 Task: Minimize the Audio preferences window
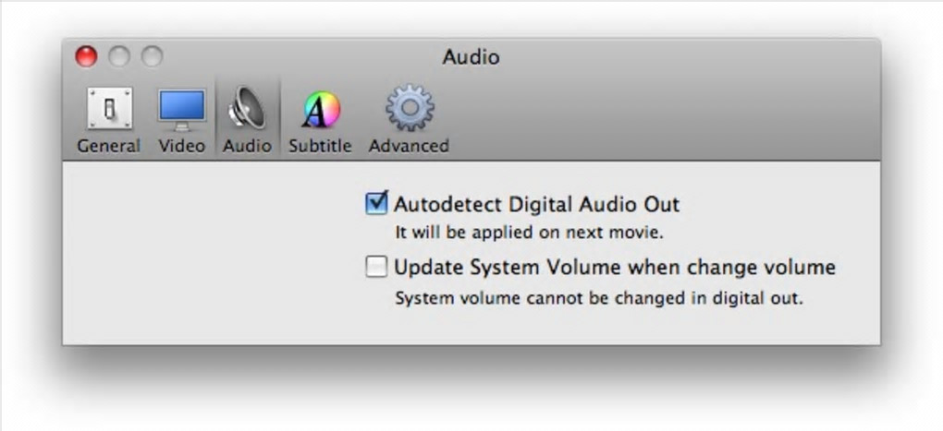click(119, 57)
